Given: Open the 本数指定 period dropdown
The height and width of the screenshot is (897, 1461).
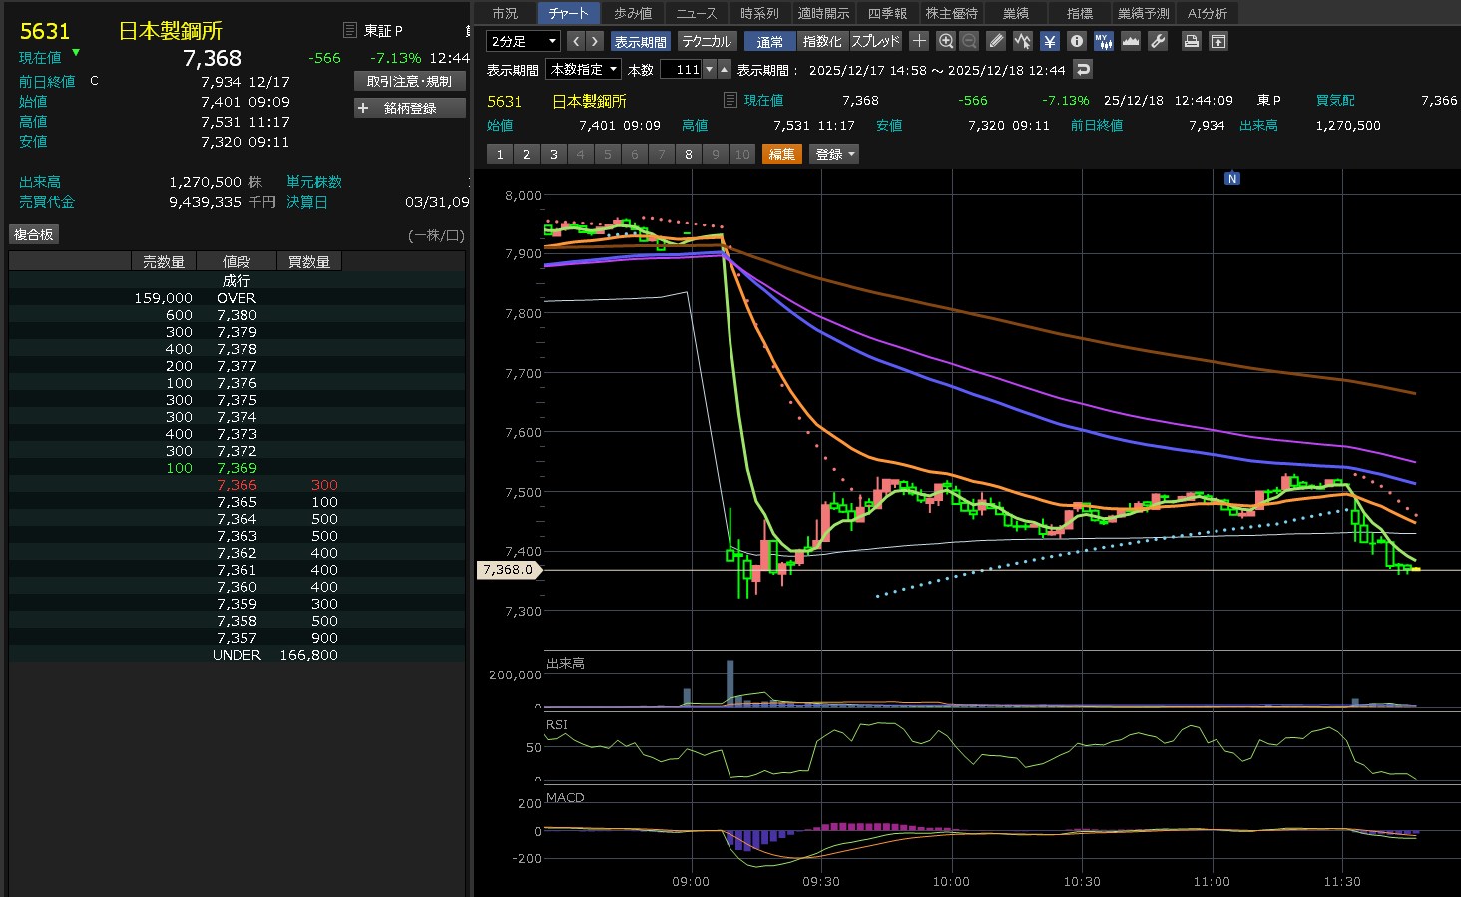Looking at the screenshot, I should [583, 69].
